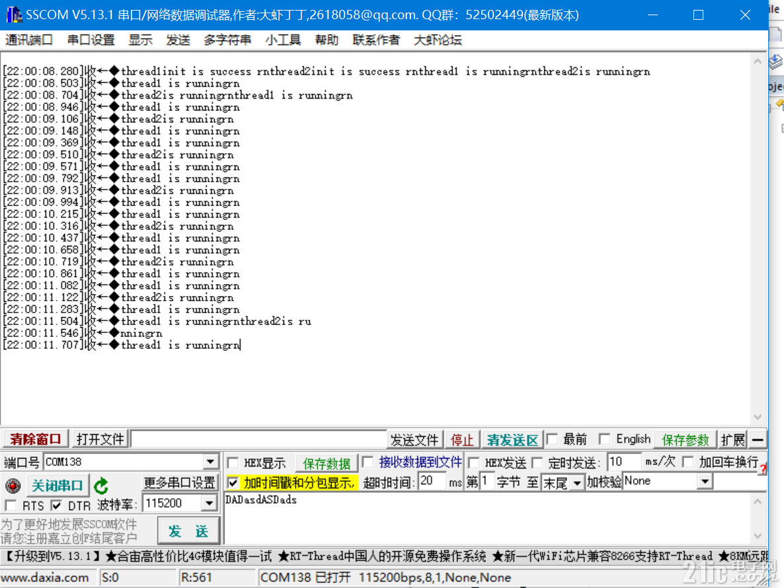Click last log line 22:00:11.707
The height and width of the screenshot is (588, 784).
pos(122,345)
